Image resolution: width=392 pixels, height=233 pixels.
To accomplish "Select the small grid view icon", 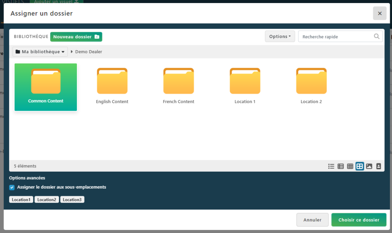I will click(x=350, y=166).
